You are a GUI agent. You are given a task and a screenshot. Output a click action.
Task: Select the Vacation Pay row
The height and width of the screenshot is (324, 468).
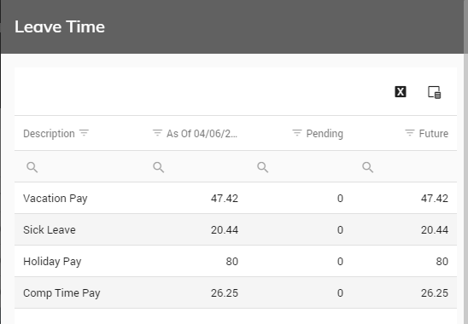click(236, 198)
